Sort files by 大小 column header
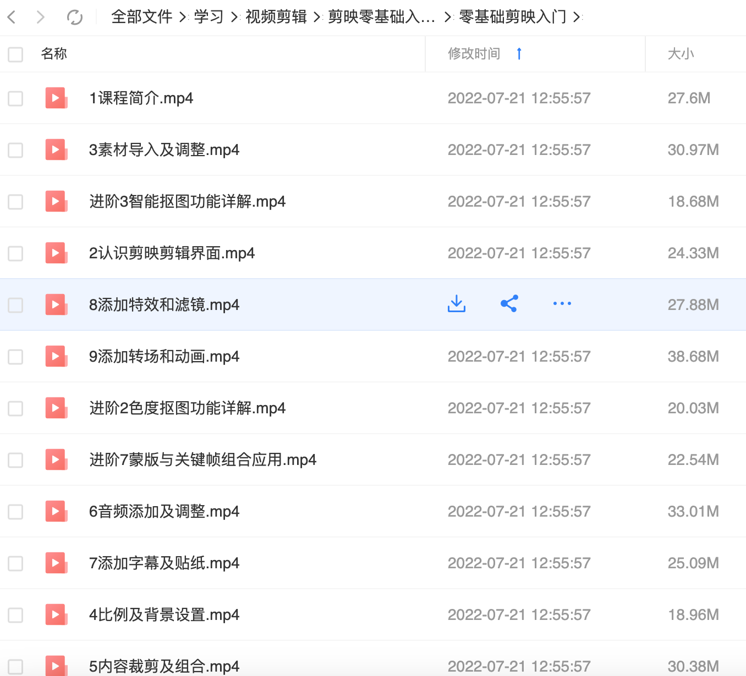This screenshot has width=746, height=676. pos(681,54)
